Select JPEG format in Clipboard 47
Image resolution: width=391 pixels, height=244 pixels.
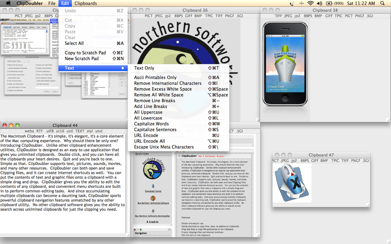coord(285,161)
